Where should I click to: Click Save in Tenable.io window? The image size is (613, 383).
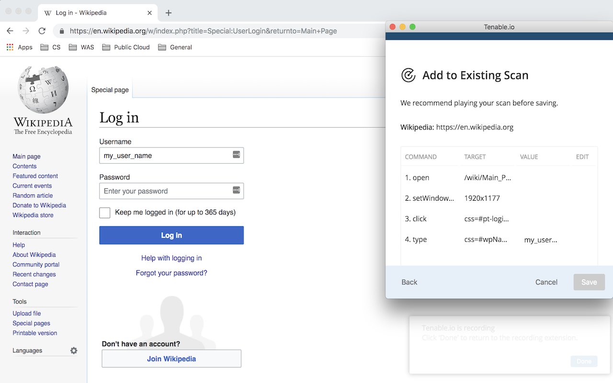(x=589, y=282)
